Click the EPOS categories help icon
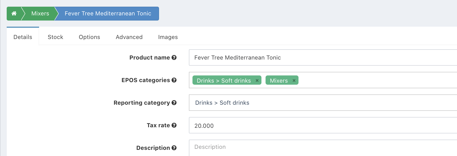Image resolution: width=457 pixels, height=156 pixels. pos(174,80)
